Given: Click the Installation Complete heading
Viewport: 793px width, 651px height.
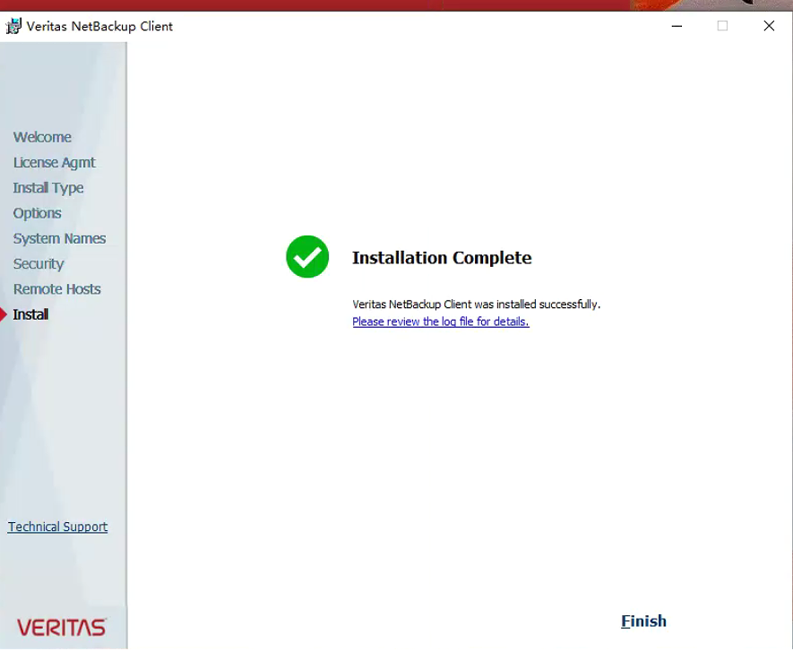Looking at the screenshot, I should 442,258.
